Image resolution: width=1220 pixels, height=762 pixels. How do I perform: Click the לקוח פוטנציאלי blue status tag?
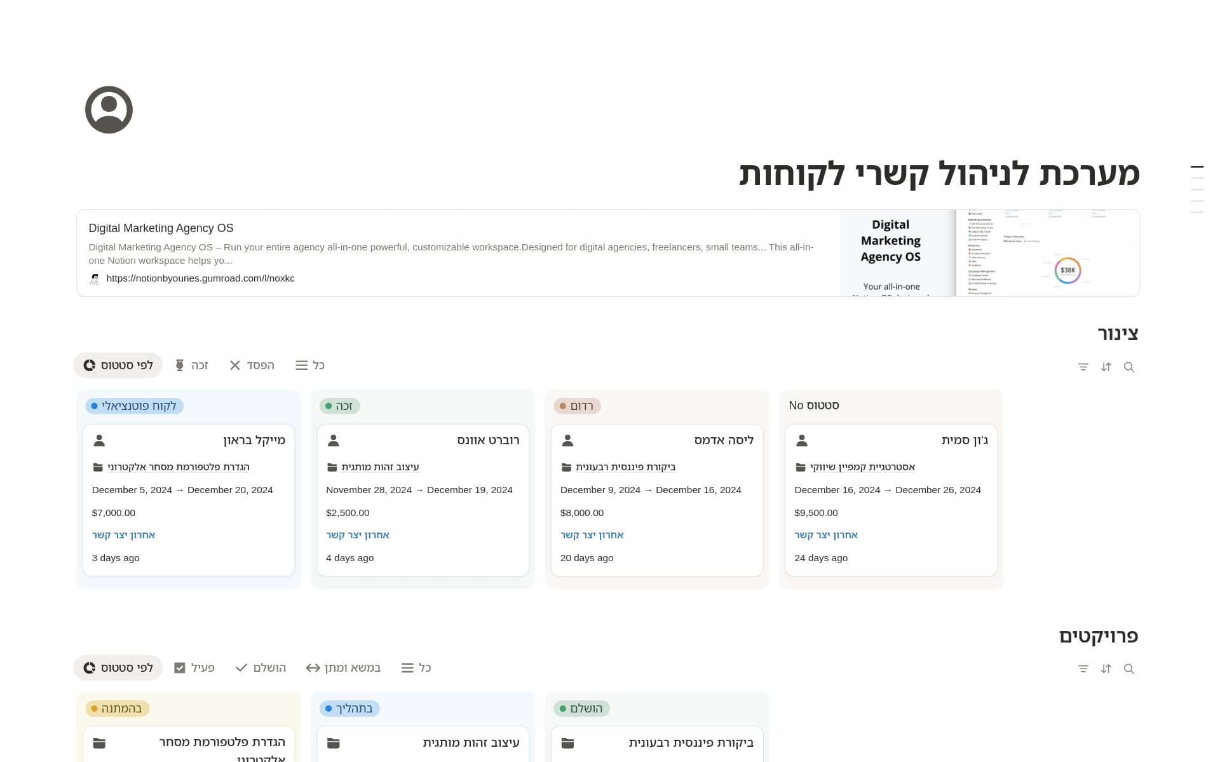coord(134,406)
